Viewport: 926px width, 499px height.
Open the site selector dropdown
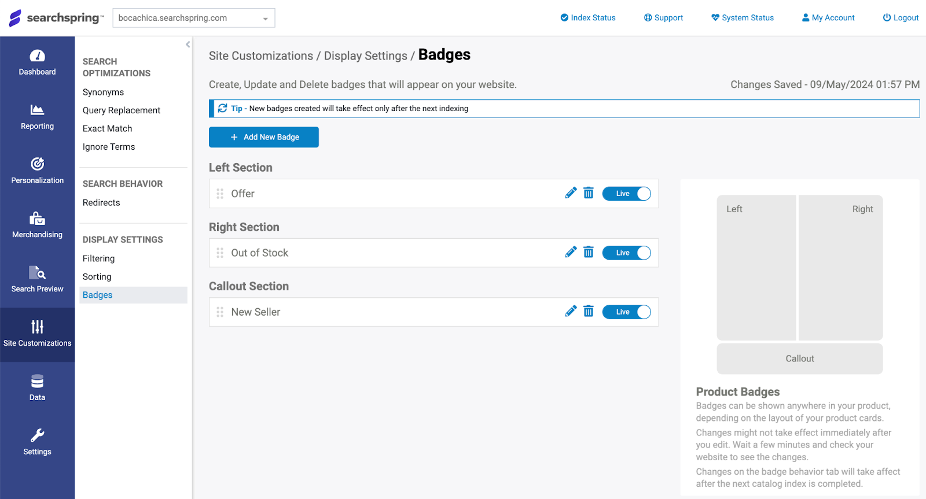click(193, 17)
